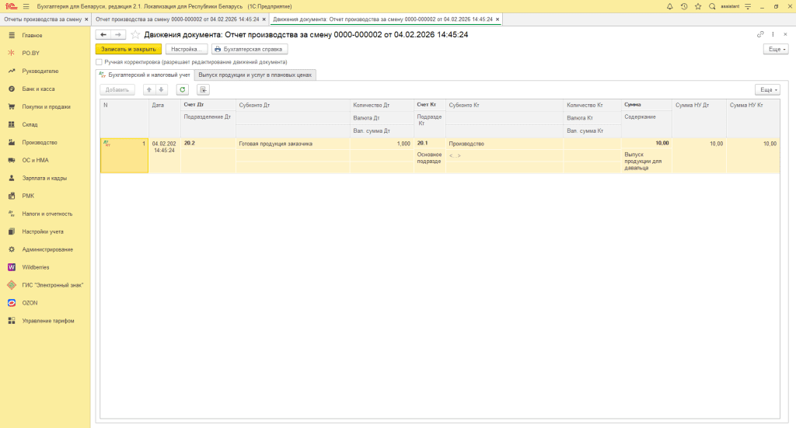
Task: Open the Wildberries section in the sidebar
Action: click(x=36, y=267)
